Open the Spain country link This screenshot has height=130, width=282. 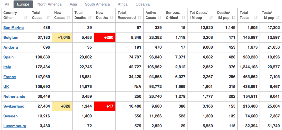click(9, 57)
